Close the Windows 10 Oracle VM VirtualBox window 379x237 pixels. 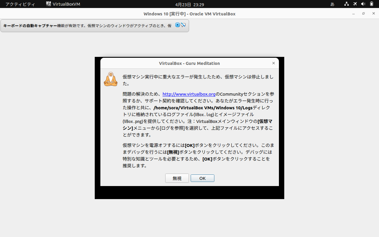[x=374, y=14]
